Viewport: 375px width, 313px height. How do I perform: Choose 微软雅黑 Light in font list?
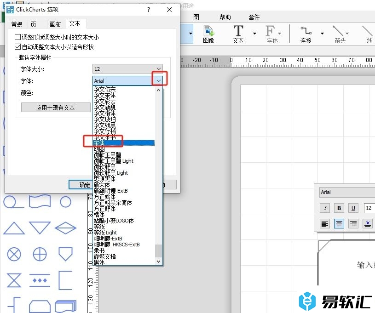click(124, 173)
